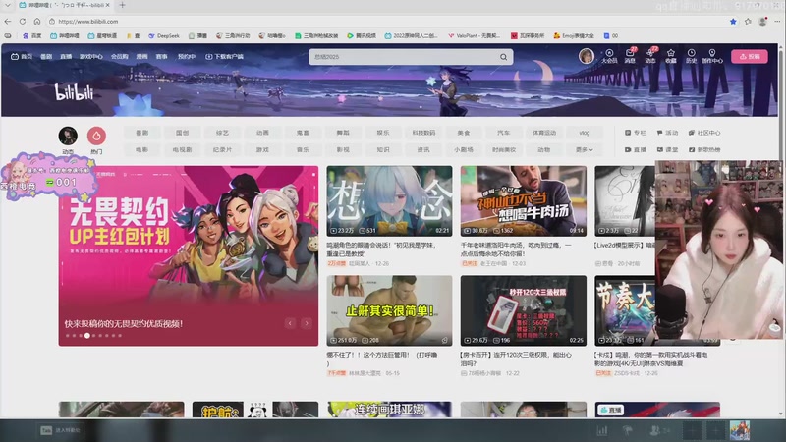The height and width of the screenshot is (442, 786).
Task: Click the search magnifier icon
Action: tap(503, 57)
